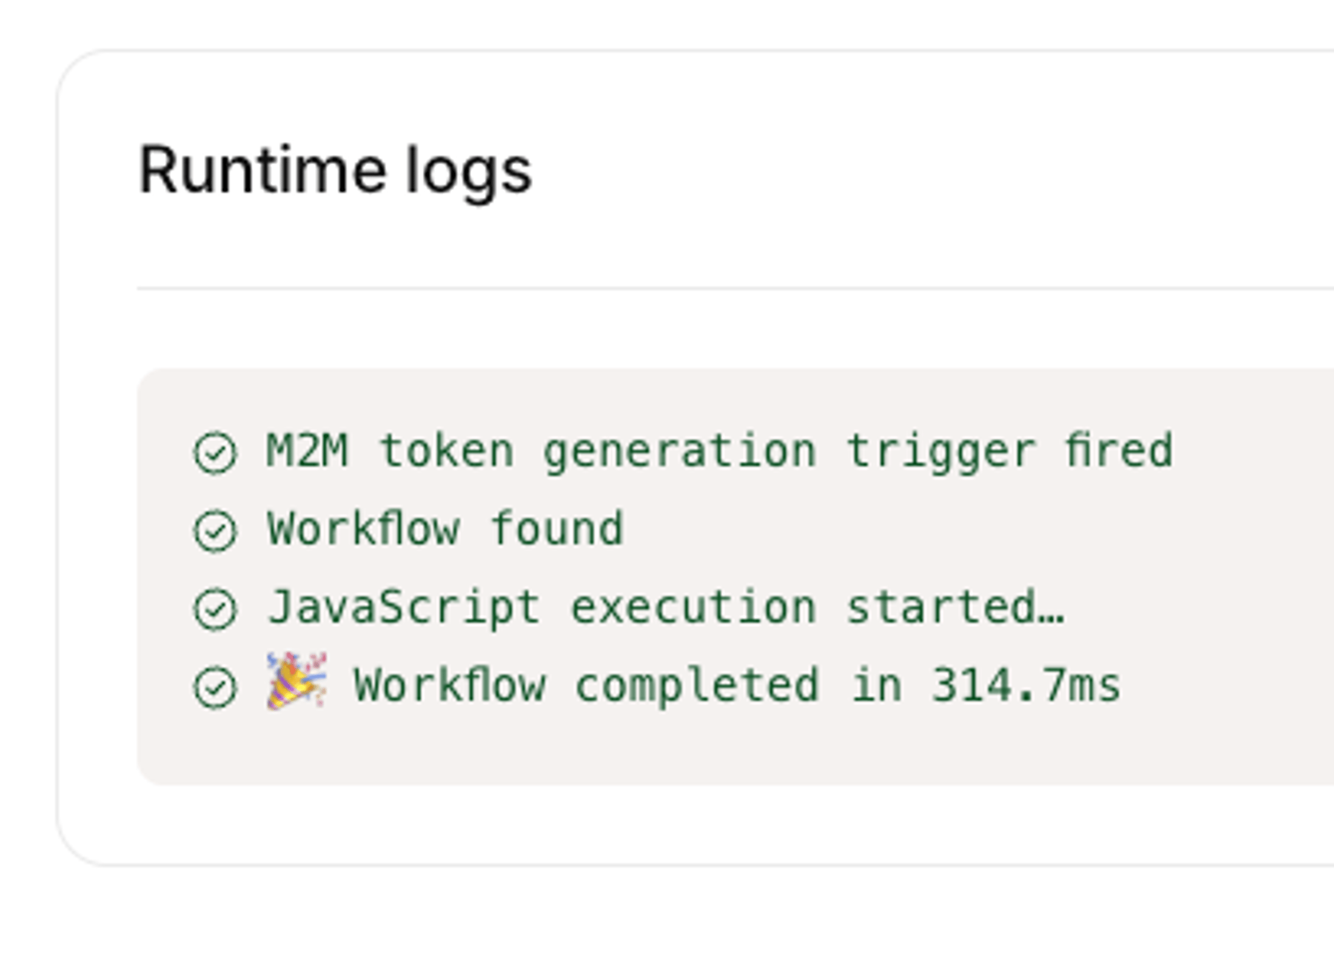Click the M2M token generation trigger fired text
Image resolution: width=1334 pixels, height=955 pixels.
pyautogui.click(x=722, y=449)
